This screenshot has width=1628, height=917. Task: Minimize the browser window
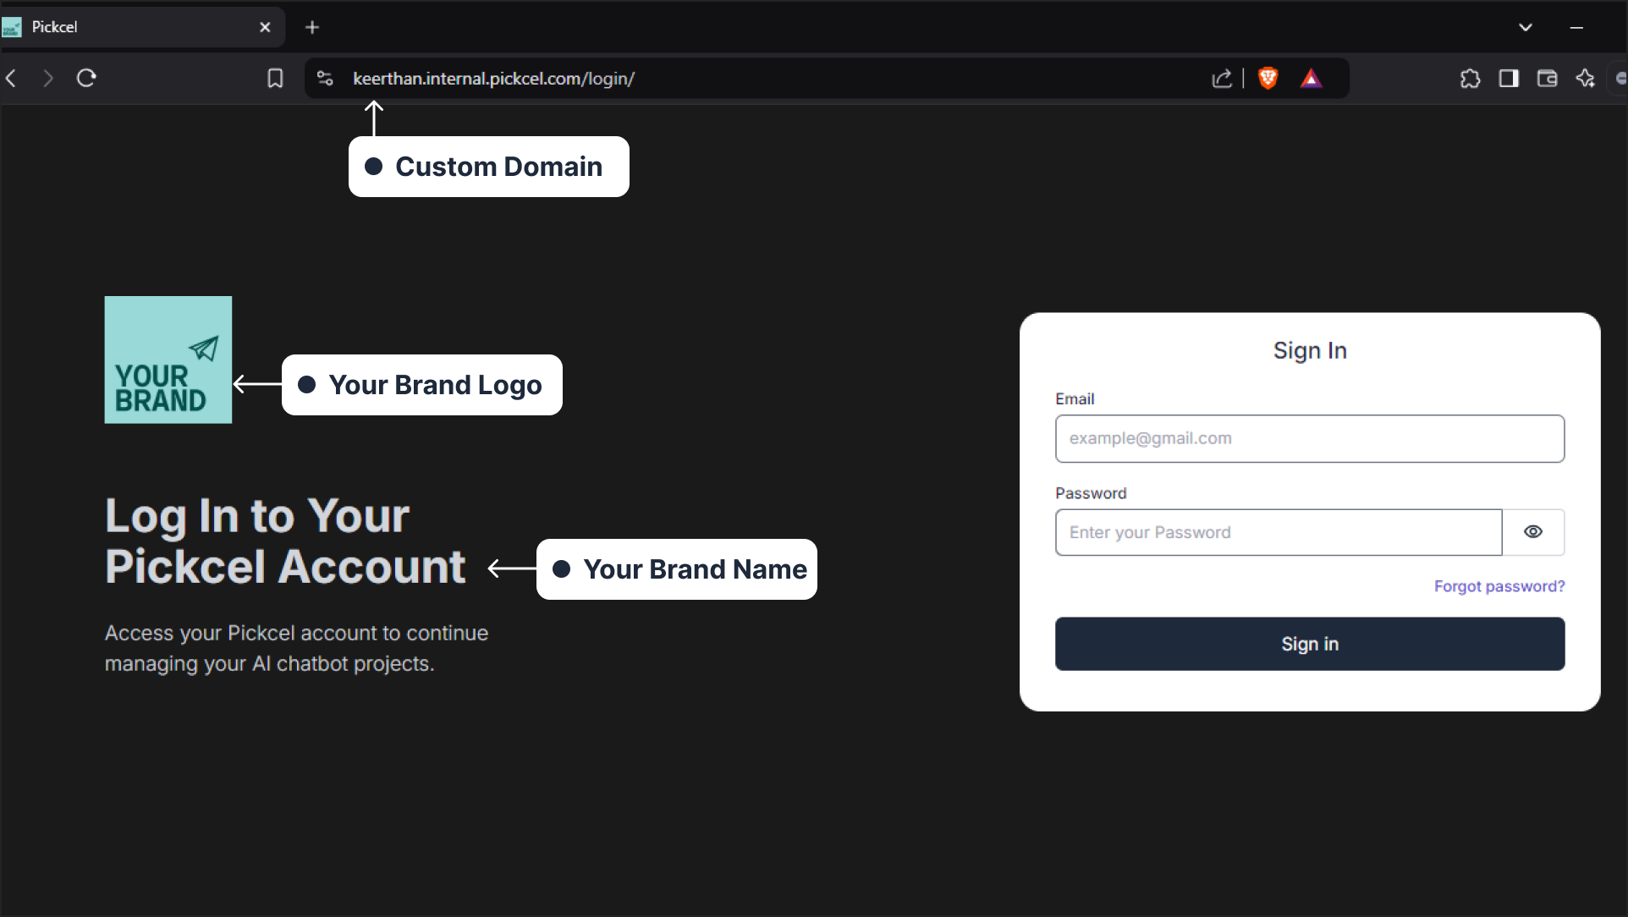pyautogui.click(x=1576, y=27)
